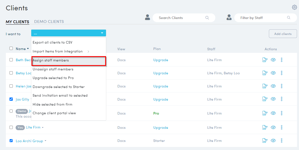Open three-dot actions menu for Lite Firm row
Screen dimensions: 299x150
point(281,127)
